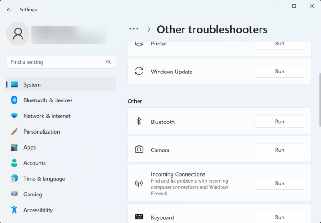This screenshot has height=223, width=321.
Task: Click the Windows Update sync icon
Action: click(x=138, y=72)
